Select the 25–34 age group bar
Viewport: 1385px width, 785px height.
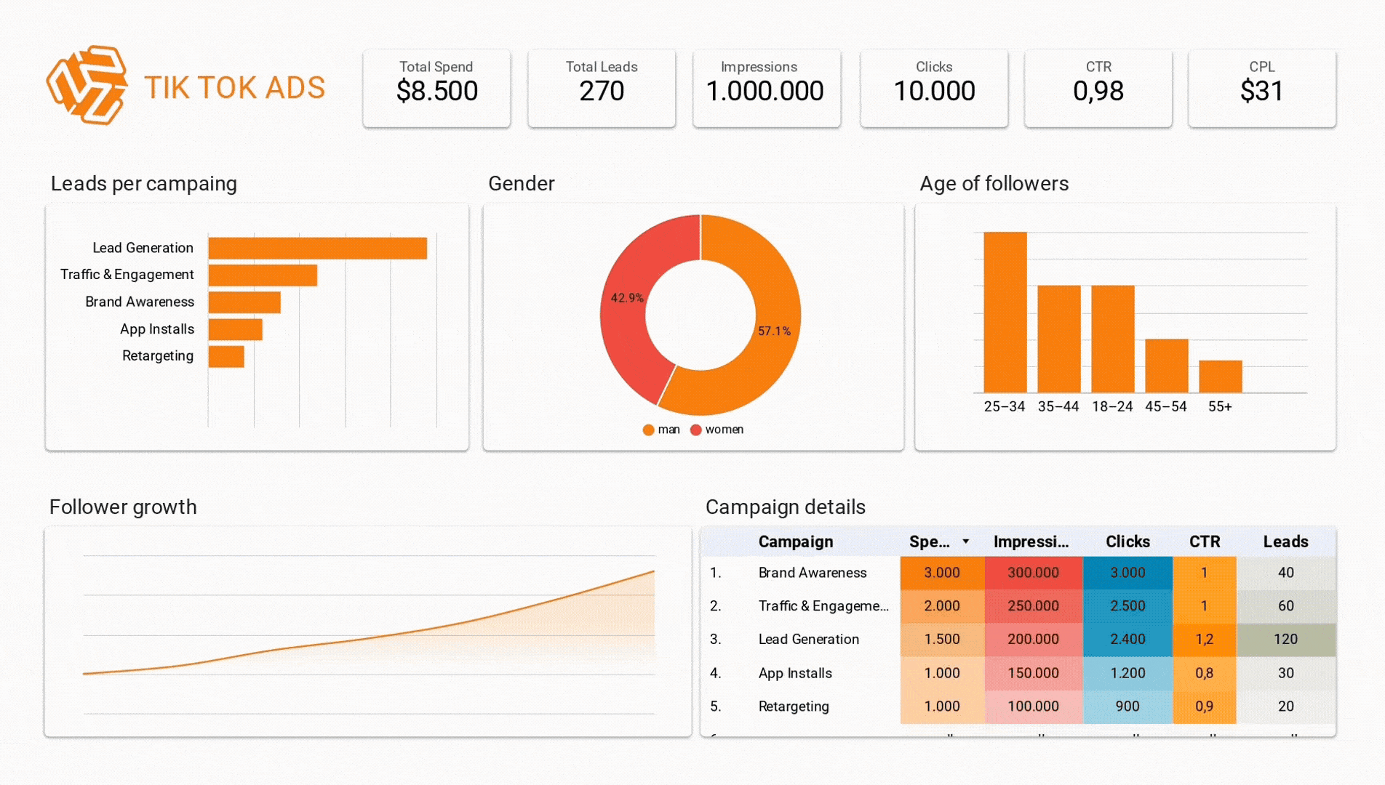(1005, 313)
